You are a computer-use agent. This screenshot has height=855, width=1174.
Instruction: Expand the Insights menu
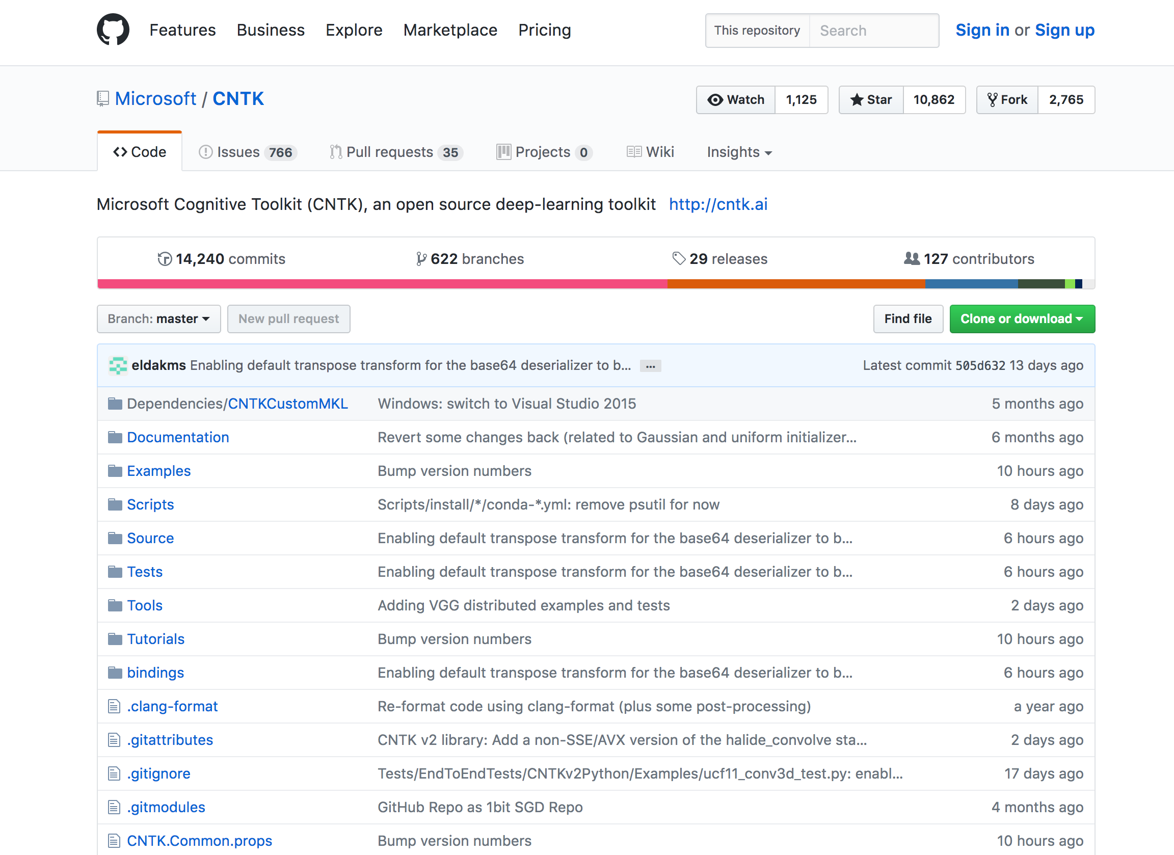(739, 152)
